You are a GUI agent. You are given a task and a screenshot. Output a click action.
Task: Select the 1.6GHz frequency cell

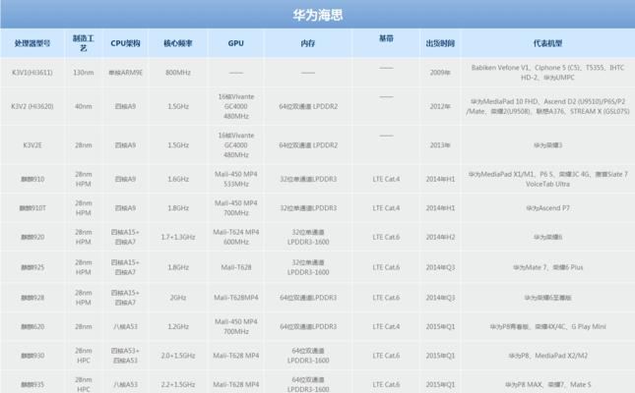click(178, 179)
